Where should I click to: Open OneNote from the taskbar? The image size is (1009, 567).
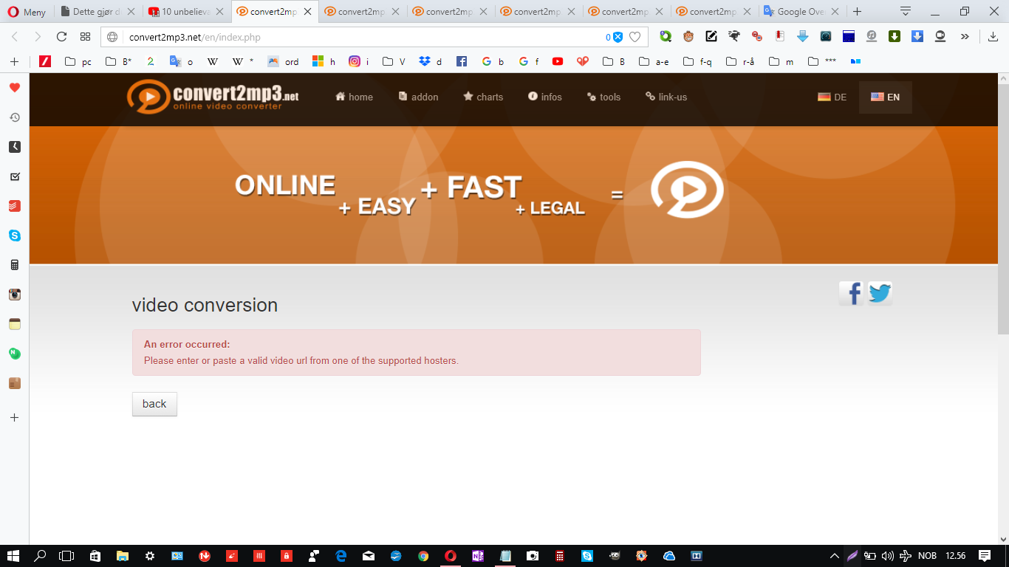click(x=478, y=556)
